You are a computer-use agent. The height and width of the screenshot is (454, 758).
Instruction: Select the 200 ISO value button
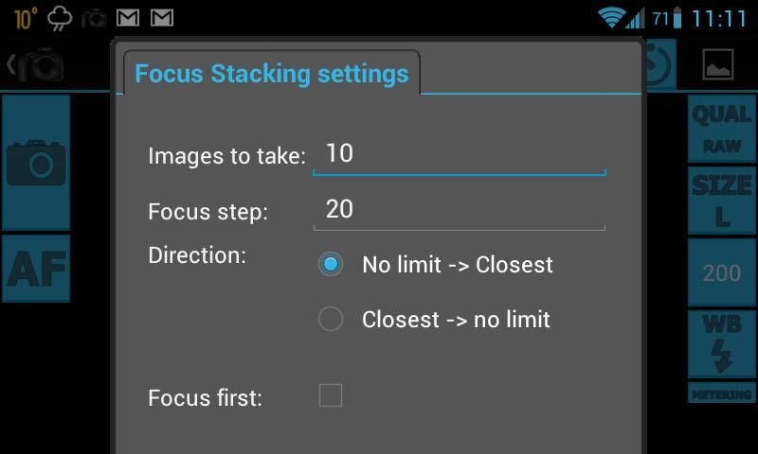click(722, 272)
